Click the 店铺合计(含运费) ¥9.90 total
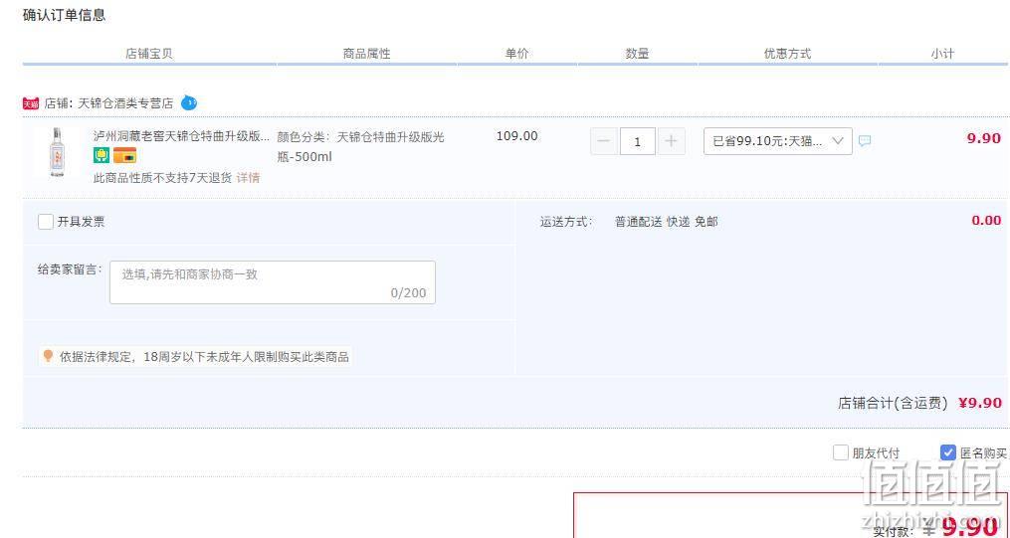This screenshot has width=1010, height=538. (919, 403)
